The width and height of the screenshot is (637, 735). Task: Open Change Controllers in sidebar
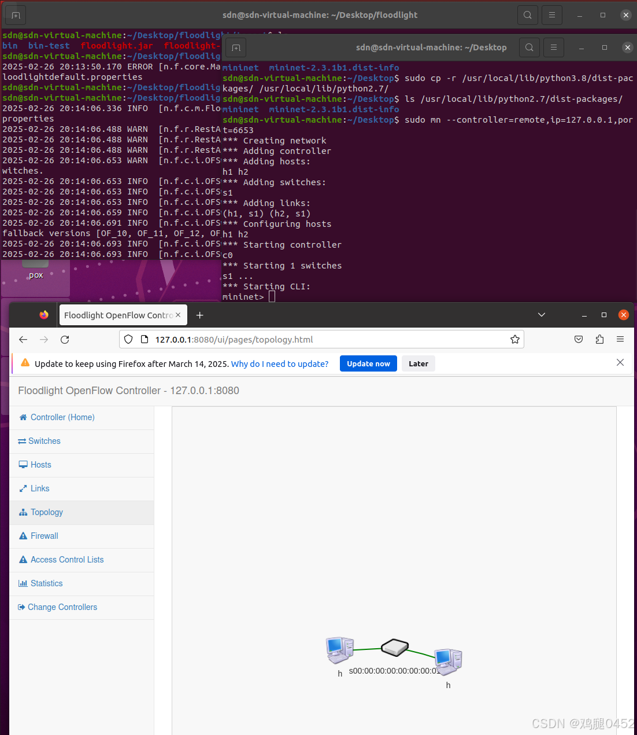82,607
